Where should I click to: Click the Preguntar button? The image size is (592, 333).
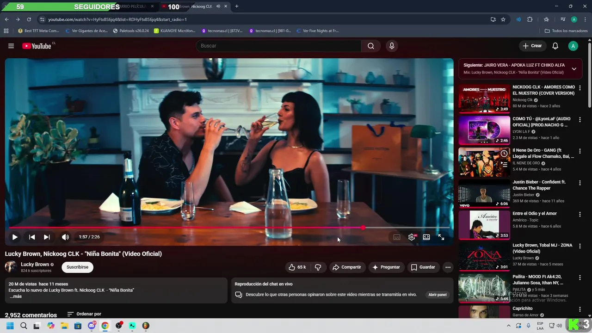(386, 267)
